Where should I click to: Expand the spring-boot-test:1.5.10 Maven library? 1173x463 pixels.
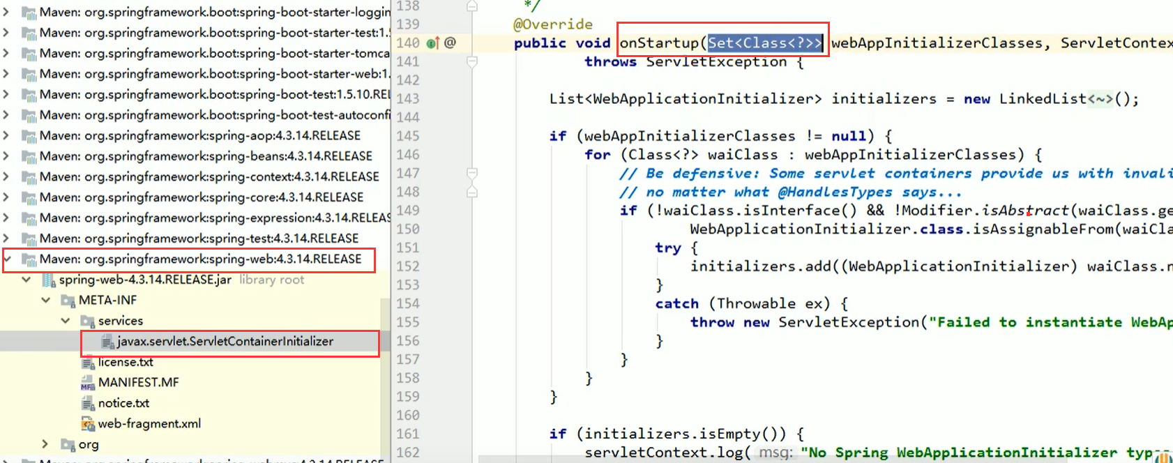tap(6, 94)
